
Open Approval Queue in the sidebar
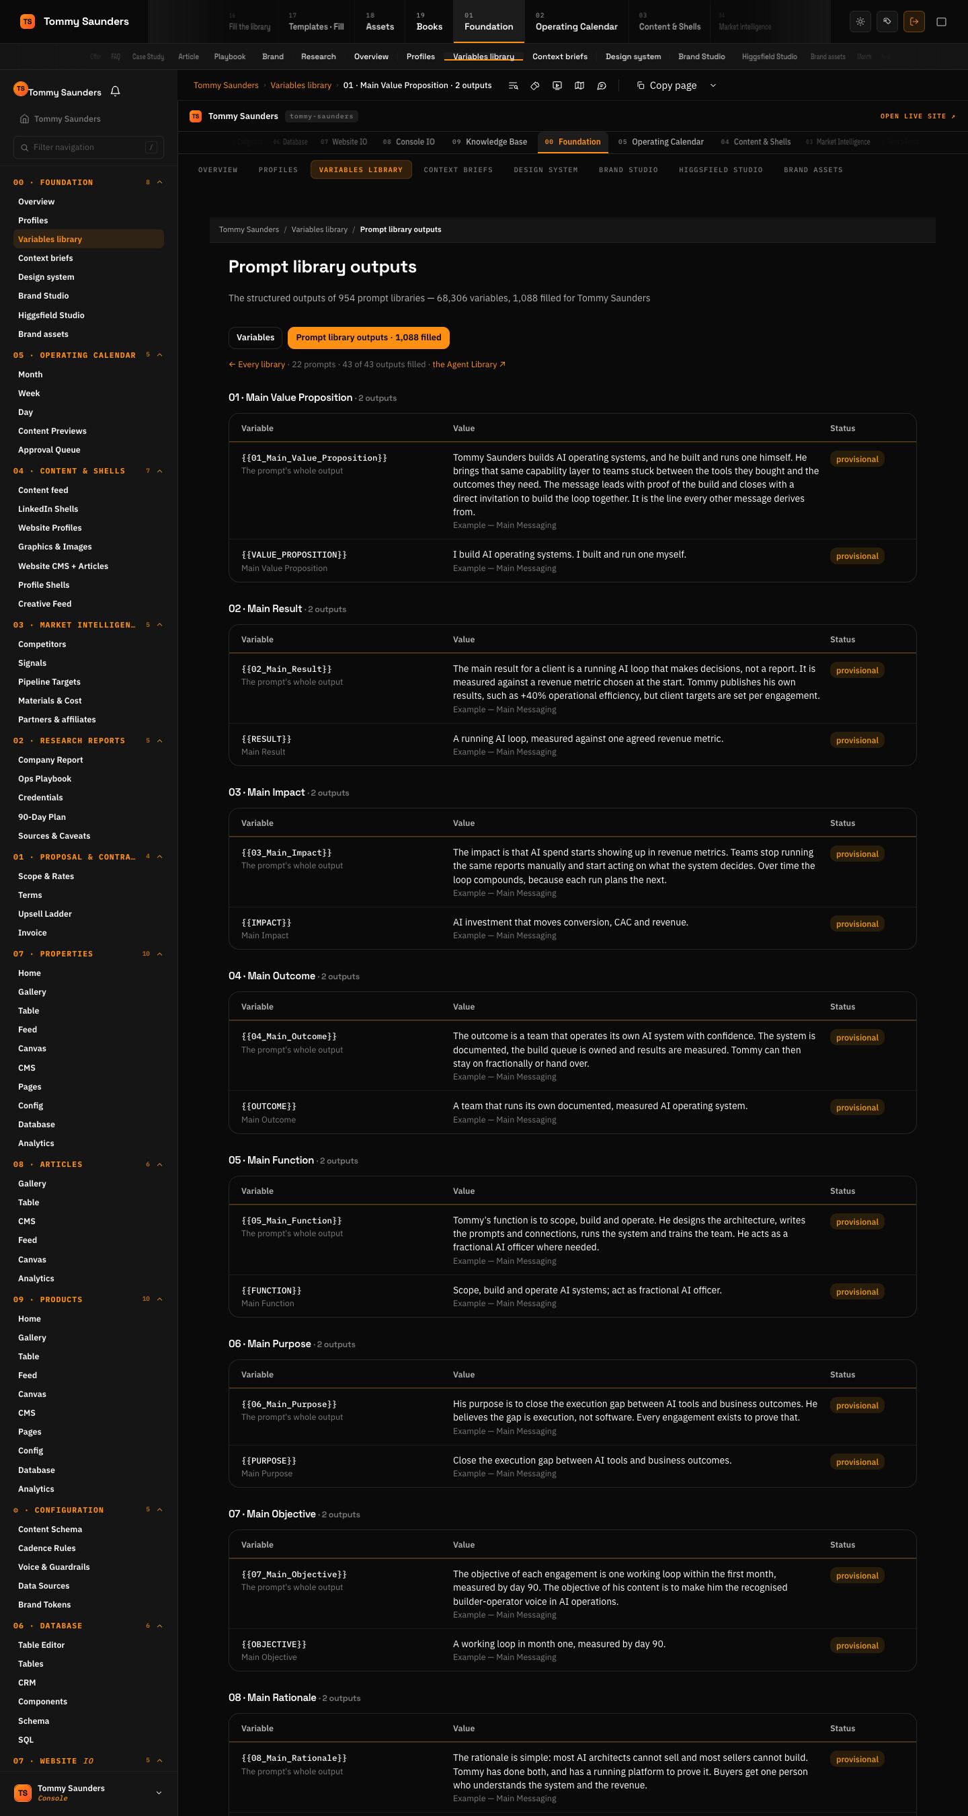(x=49, y=450)
